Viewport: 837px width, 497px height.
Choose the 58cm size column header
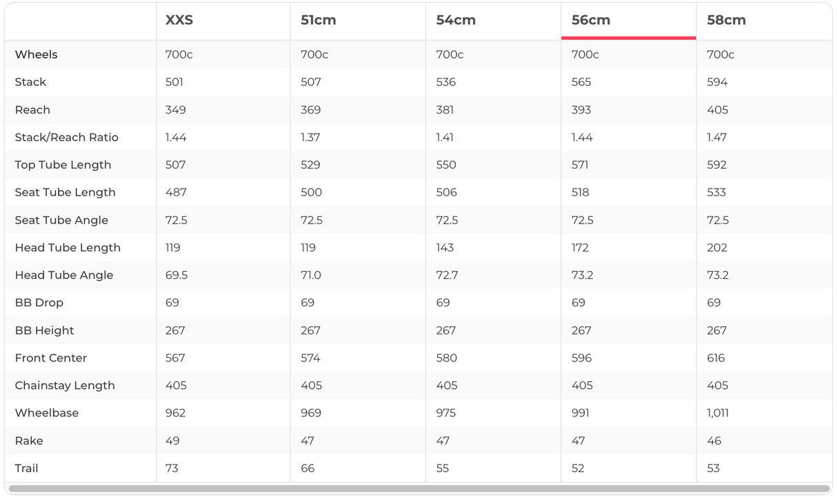click(726, 20)
